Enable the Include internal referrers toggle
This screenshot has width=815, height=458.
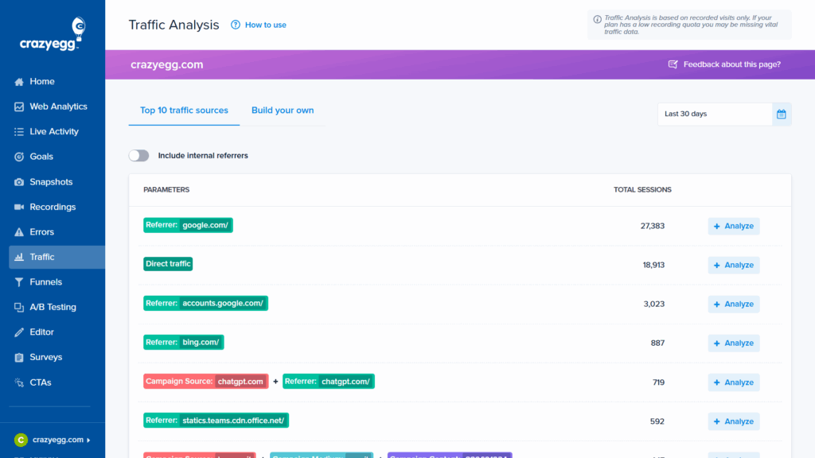point(139,156)
